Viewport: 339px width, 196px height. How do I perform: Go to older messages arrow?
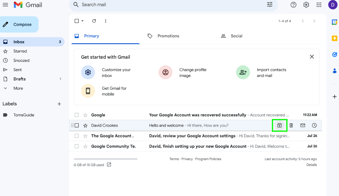pyautogui.click(x=314, y=21)
